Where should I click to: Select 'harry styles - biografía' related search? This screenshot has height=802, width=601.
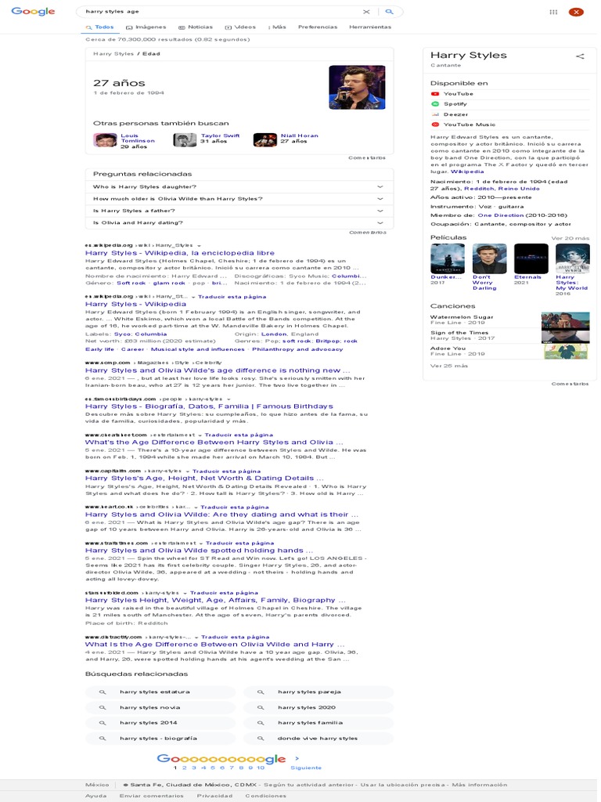[x=160, y=738]
